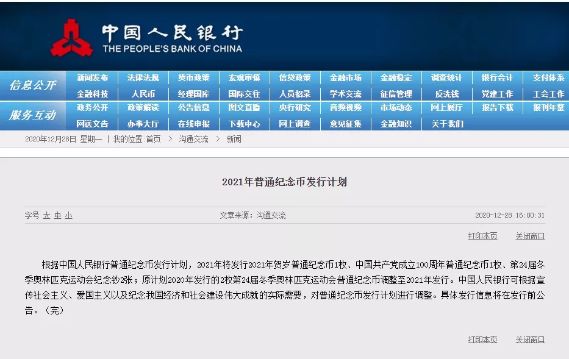Screen dimensions: 569x359
Task: Open the 法律法规 menu item
Action: point(143,77)
